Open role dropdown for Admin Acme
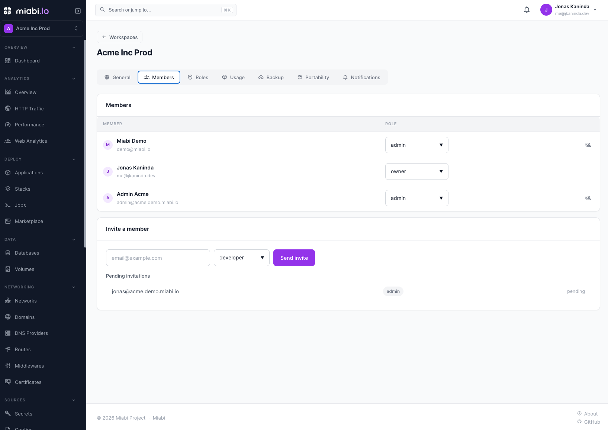 (x=416, y=198)
